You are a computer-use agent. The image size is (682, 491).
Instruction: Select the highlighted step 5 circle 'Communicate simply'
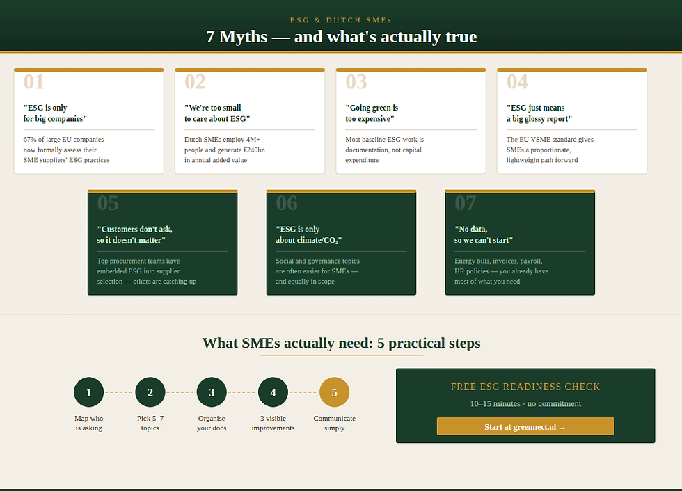click(x=335, y=392)
